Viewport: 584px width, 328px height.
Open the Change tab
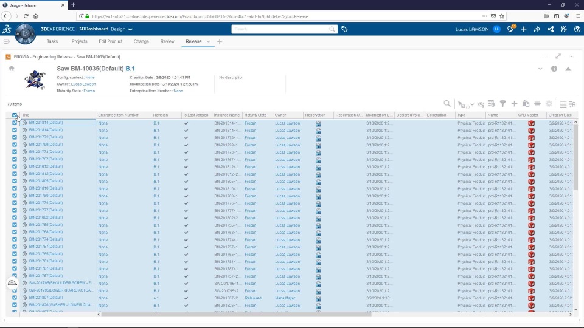pos(141,41)
